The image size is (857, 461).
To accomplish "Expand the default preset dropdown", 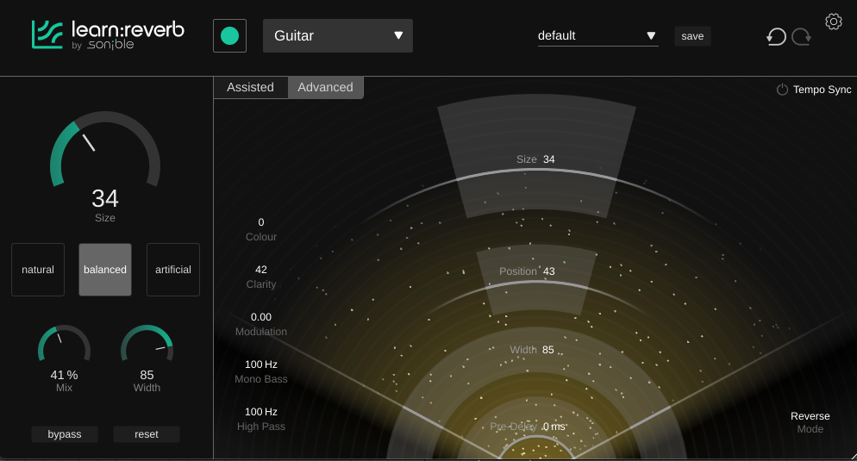I will pyautogui.click(x=597, y=36).
